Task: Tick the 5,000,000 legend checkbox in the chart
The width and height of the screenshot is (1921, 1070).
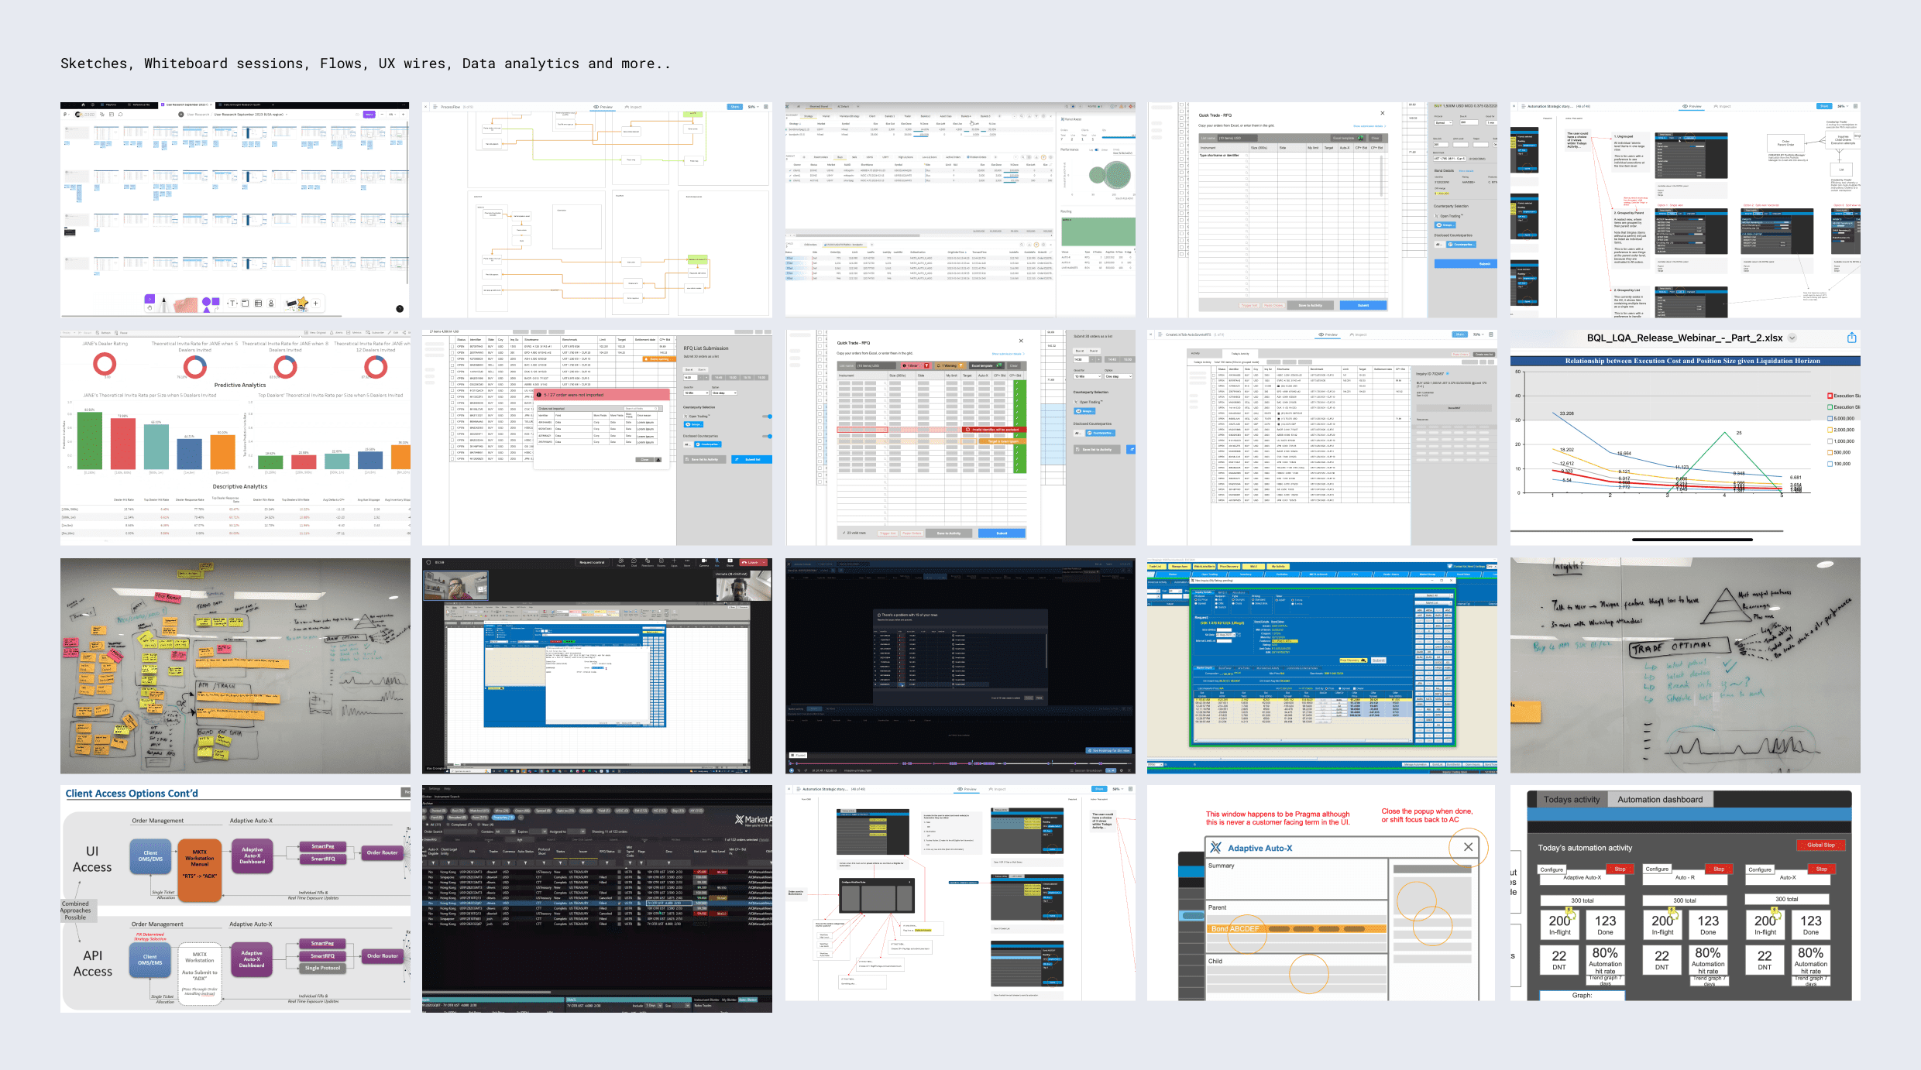Action: (x=1830, y=418)
